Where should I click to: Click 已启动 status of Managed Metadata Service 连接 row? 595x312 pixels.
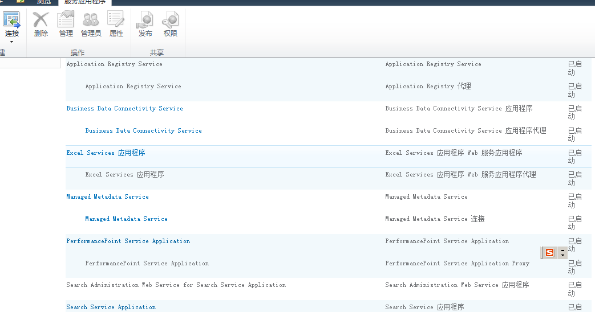574,223
